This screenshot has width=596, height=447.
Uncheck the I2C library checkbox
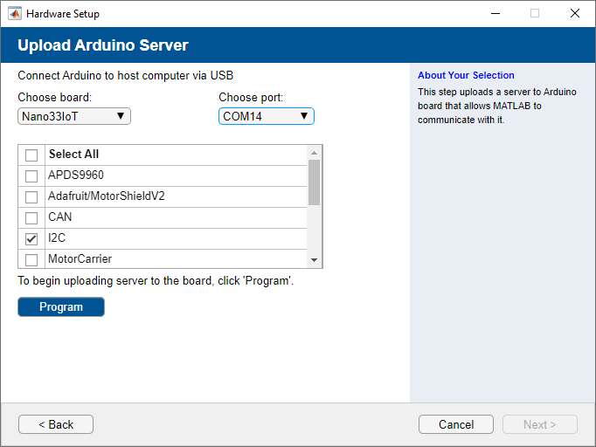tap(31, 238)
